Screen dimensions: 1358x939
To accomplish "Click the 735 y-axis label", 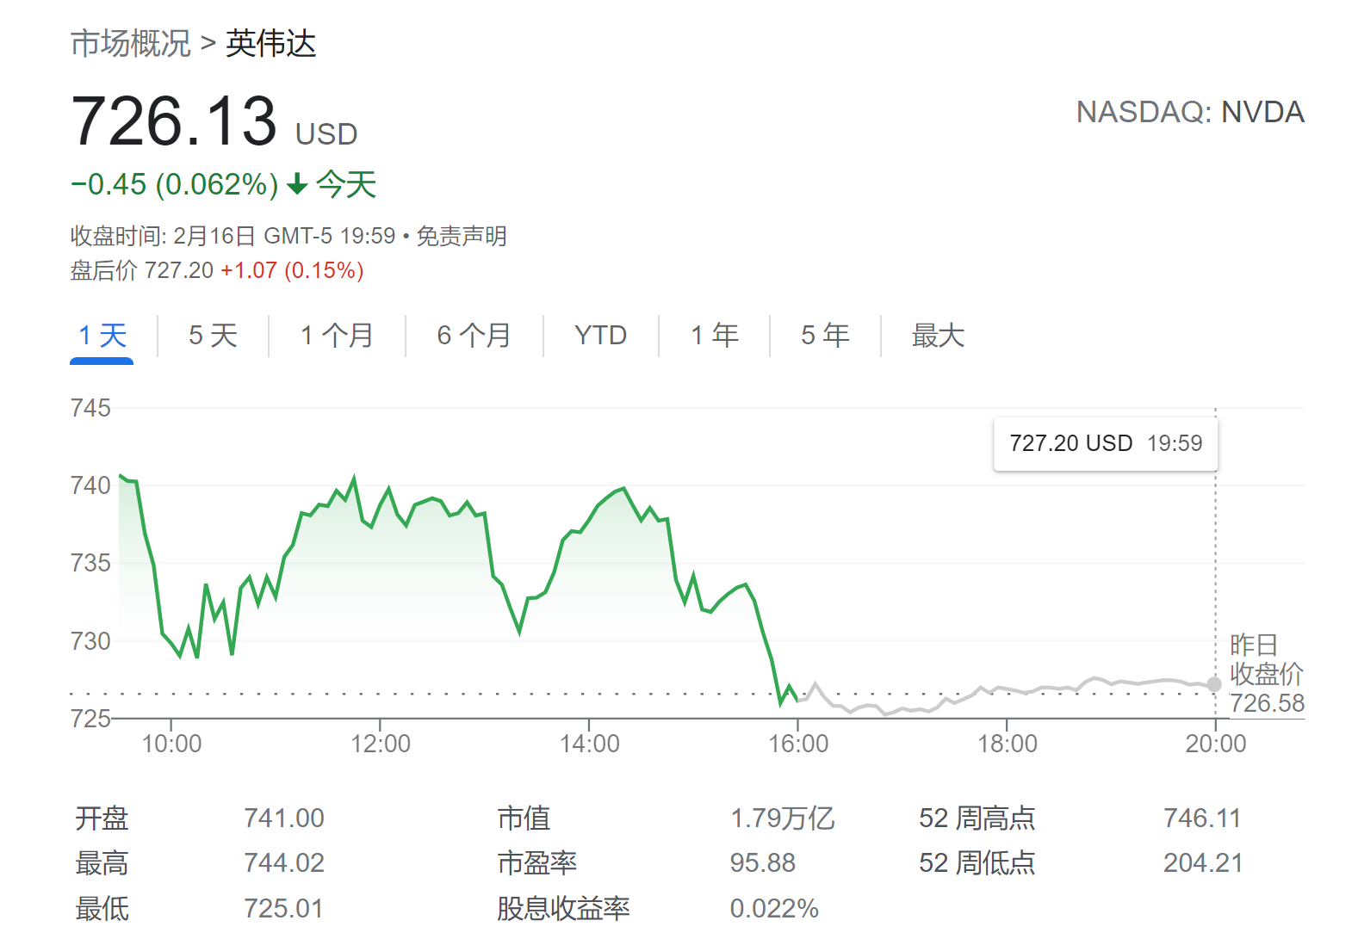I will (x=90, y=563).
